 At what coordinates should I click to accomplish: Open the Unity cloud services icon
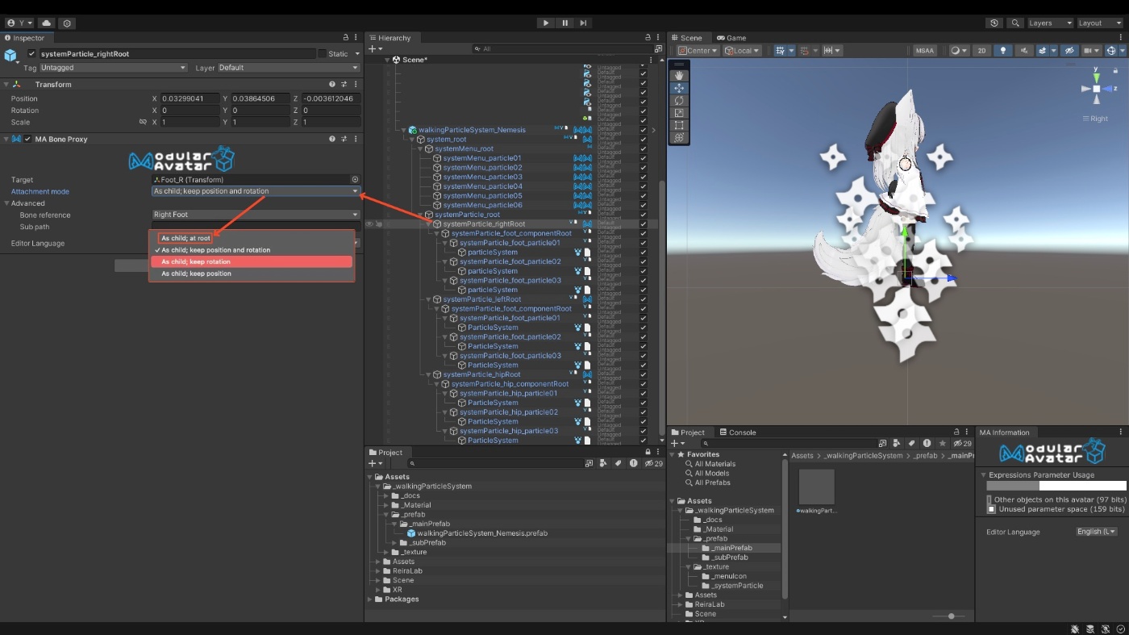pos(46,23)
